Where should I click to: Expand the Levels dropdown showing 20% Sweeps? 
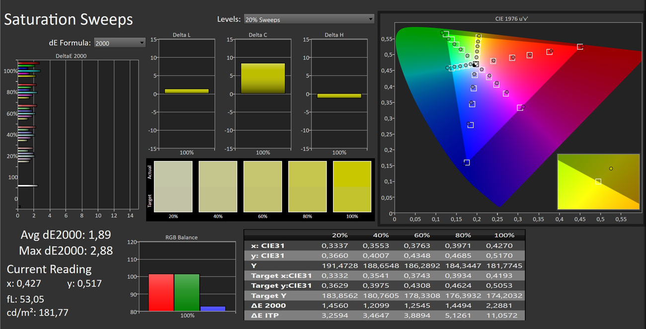pos(308,19)
